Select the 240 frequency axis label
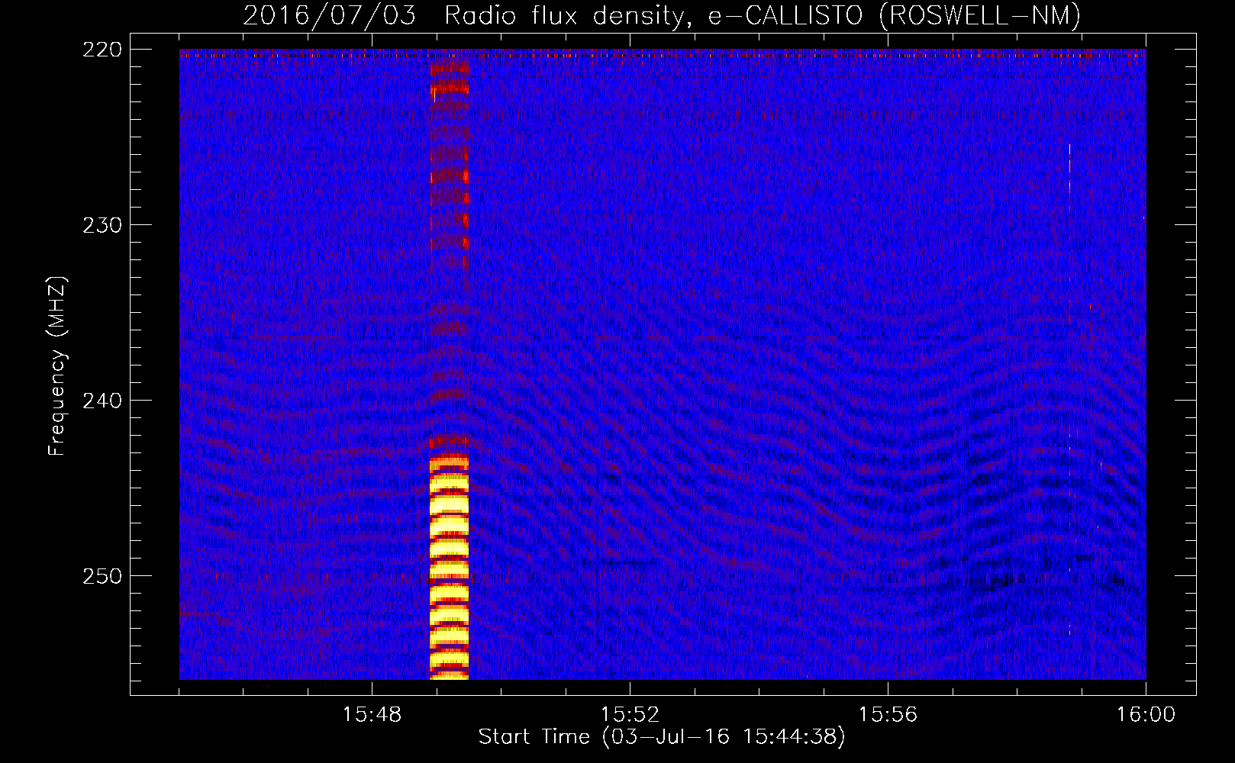Image resolution: width=1235 pixels, height=763 pixels. pyautogui.click(x=102, y=401)
